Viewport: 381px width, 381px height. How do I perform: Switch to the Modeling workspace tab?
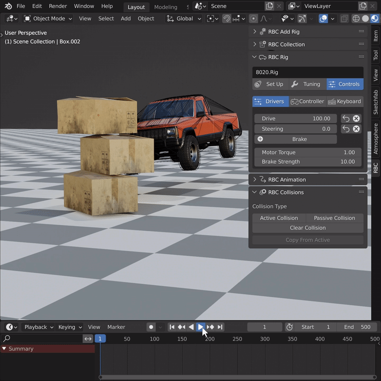point(166,7)
